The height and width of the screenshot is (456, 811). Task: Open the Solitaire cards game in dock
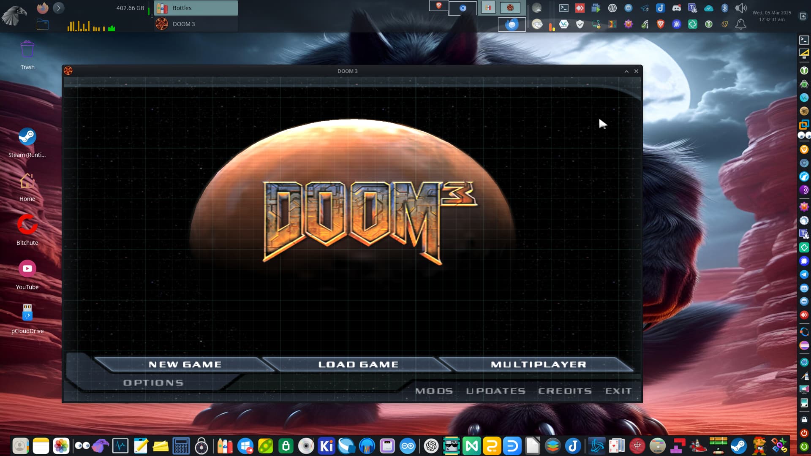coord(617,446)
